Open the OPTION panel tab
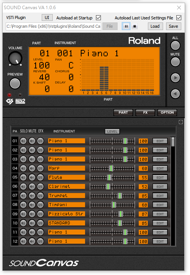Image resolution: width=190 pixels, height=275 pixels. tap(167, 113)
